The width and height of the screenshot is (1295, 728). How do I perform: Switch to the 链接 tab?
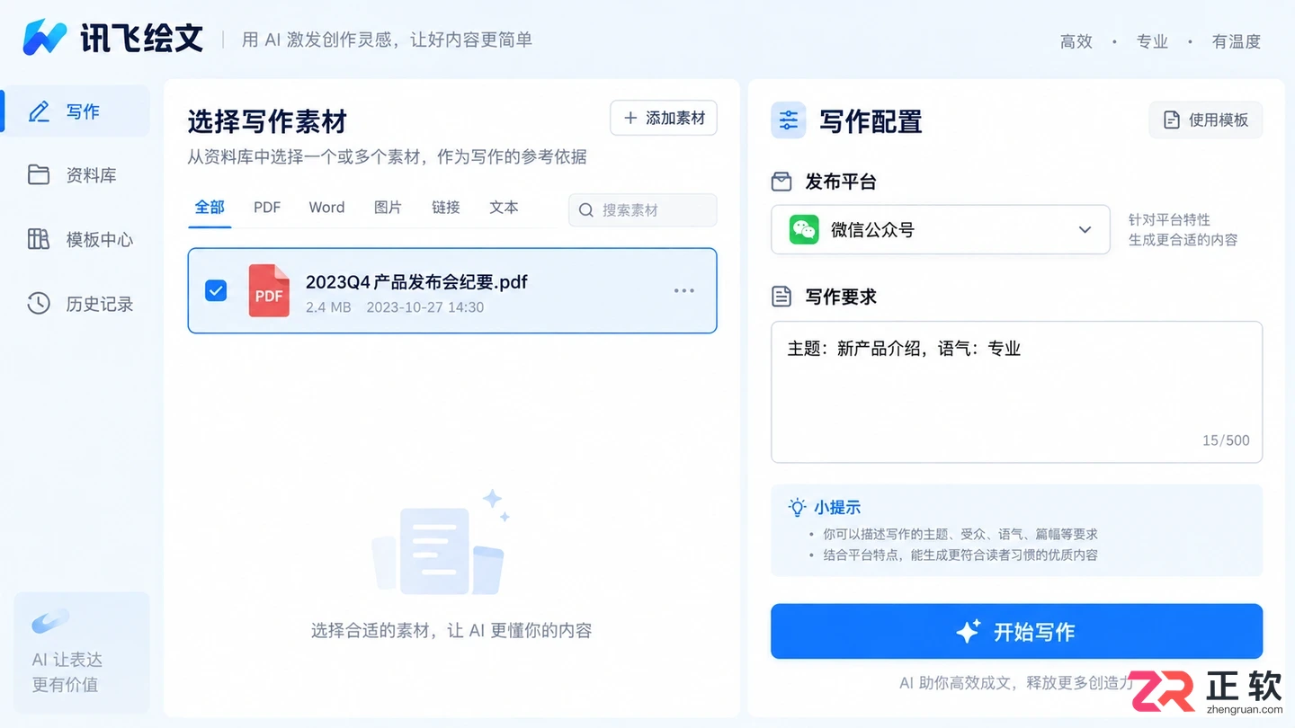[x=445, y=208]
